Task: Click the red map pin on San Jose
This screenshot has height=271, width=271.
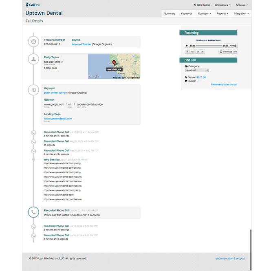Action: point(114,63)
